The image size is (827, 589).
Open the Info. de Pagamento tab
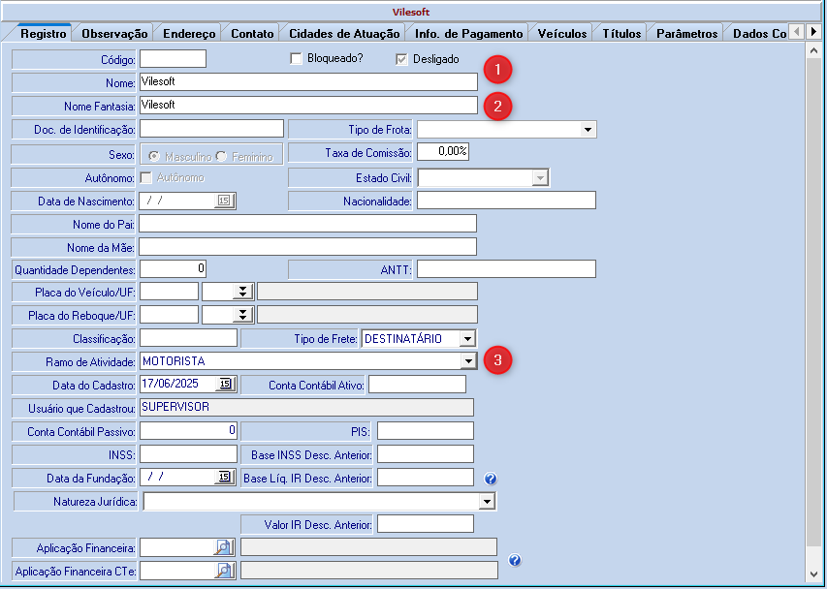468,33
